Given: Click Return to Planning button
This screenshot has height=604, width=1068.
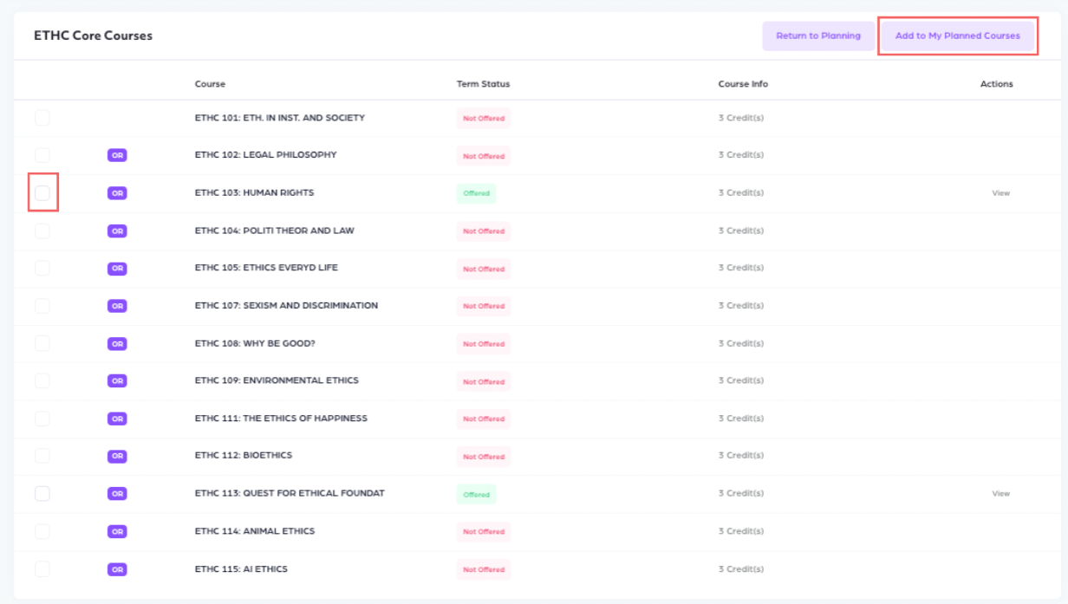Looking at the screenshot, I should pos(817,36).
